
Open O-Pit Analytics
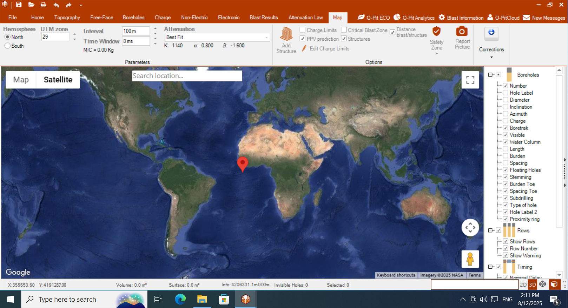click(x=414, y=18)
